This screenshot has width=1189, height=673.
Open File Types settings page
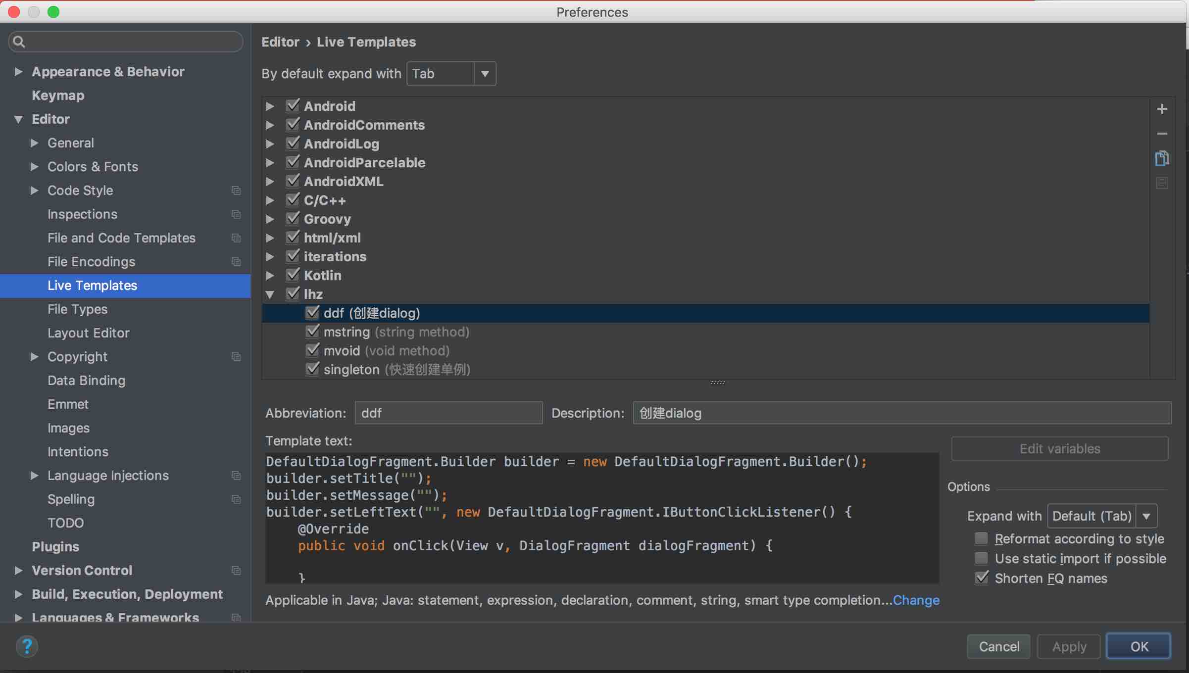coord(77,309)
